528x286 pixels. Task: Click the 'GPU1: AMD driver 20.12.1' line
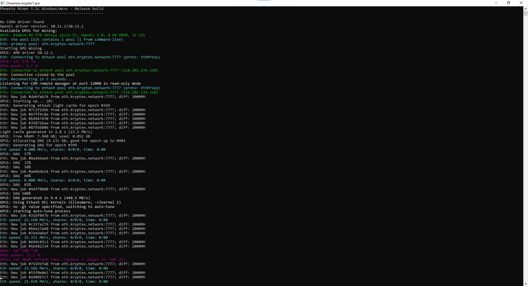26,53
